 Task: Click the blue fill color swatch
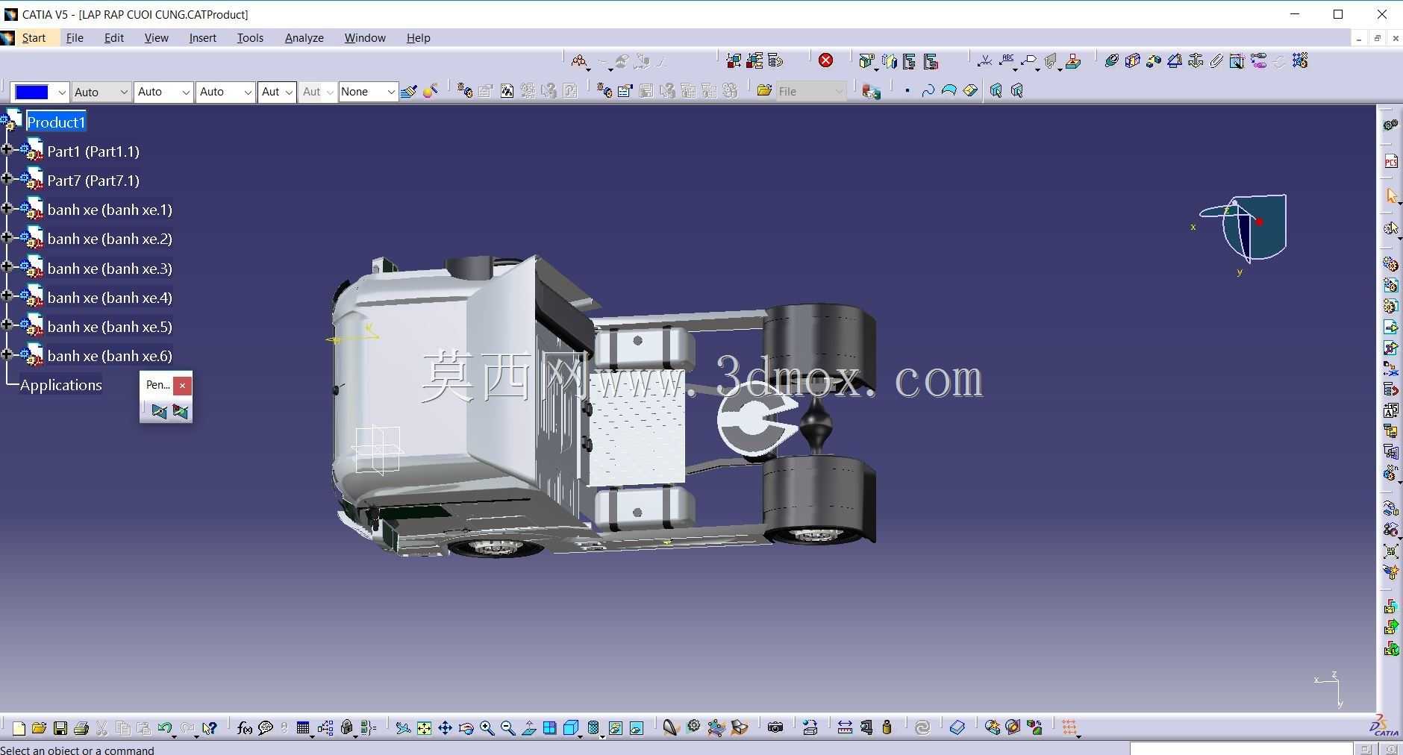[32, 92]
